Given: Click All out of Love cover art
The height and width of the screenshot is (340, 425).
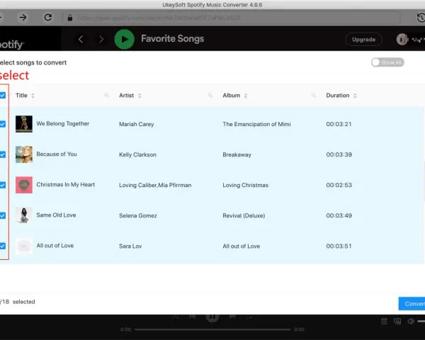Looking at the screenshot, I should [x=24, y=246].
